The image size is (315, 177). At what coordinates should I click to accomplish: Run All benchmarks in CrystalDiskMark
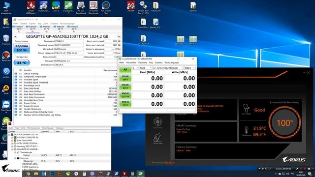pos(125,70)
